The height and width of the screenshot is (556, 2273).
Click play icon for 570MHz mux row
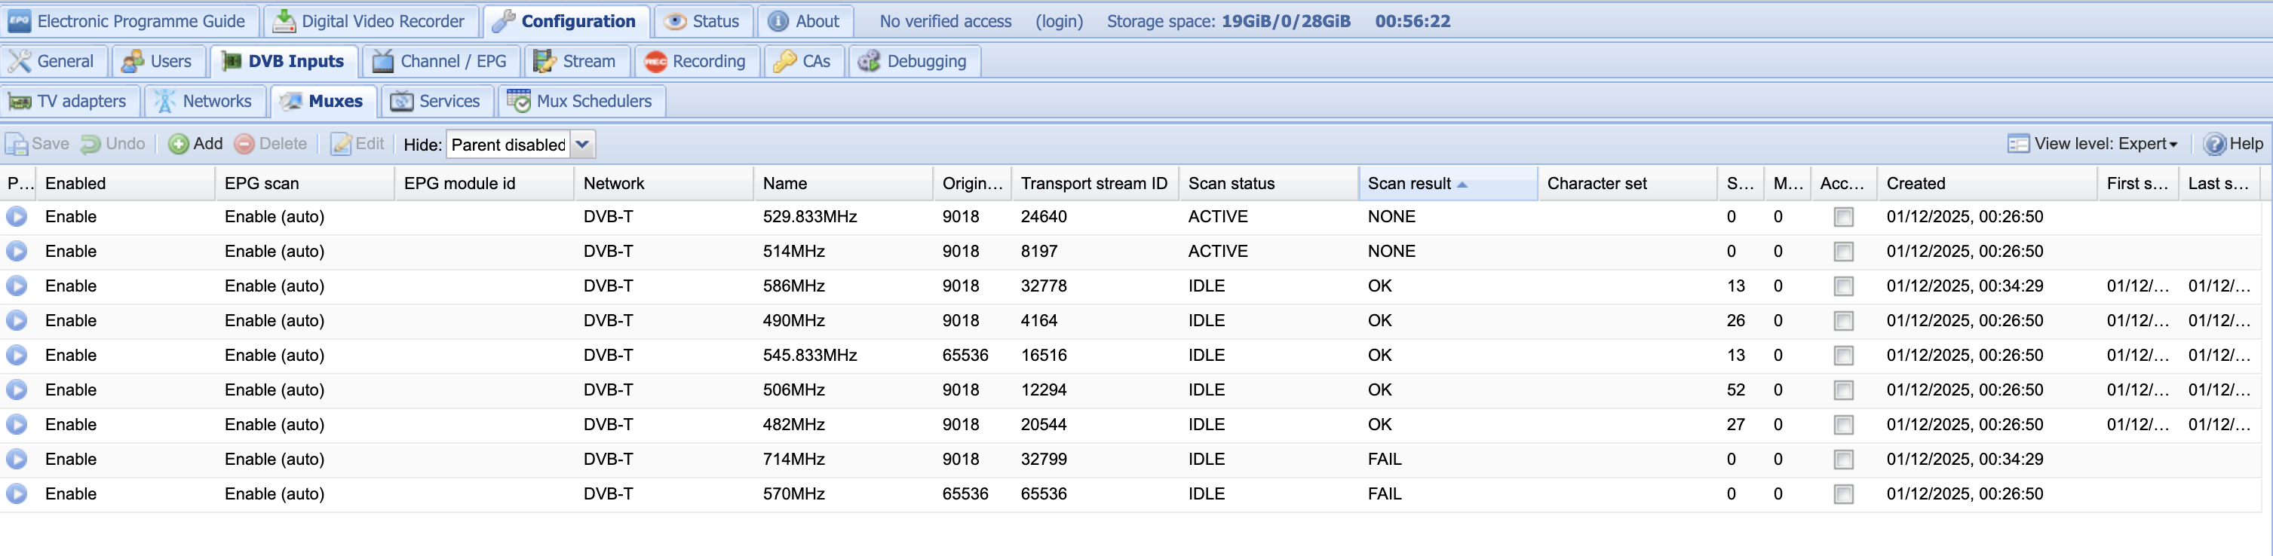[17, 494]
